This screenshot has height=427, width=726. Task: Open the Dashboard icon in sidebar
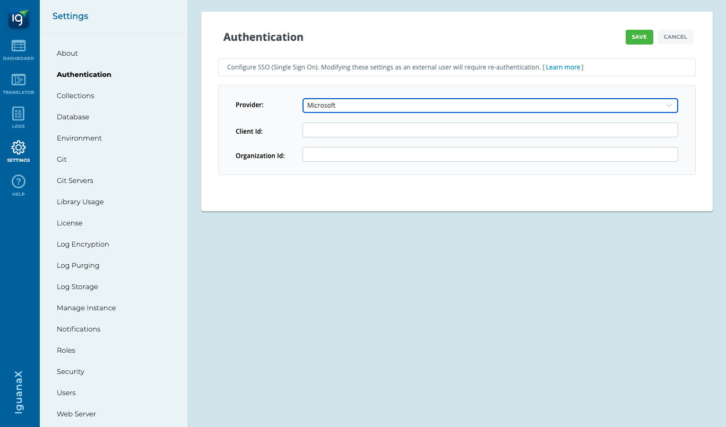19,47
